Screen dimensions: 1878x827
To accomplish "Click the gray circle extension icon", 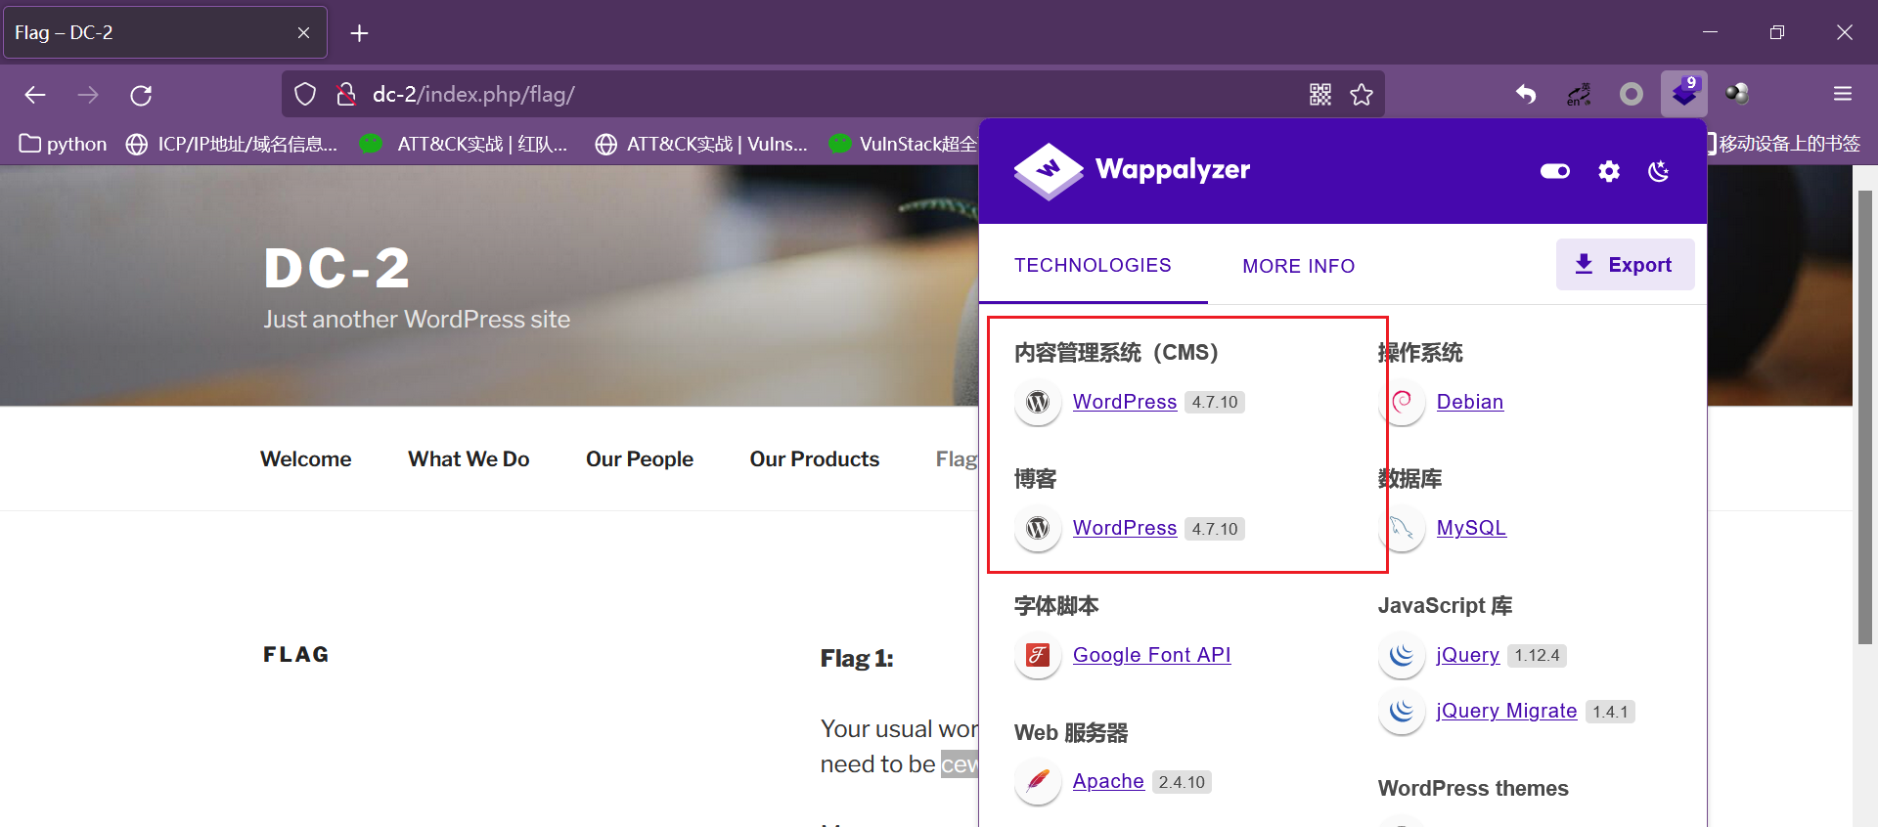I will pyautogui.click(x=1632, y=94).
